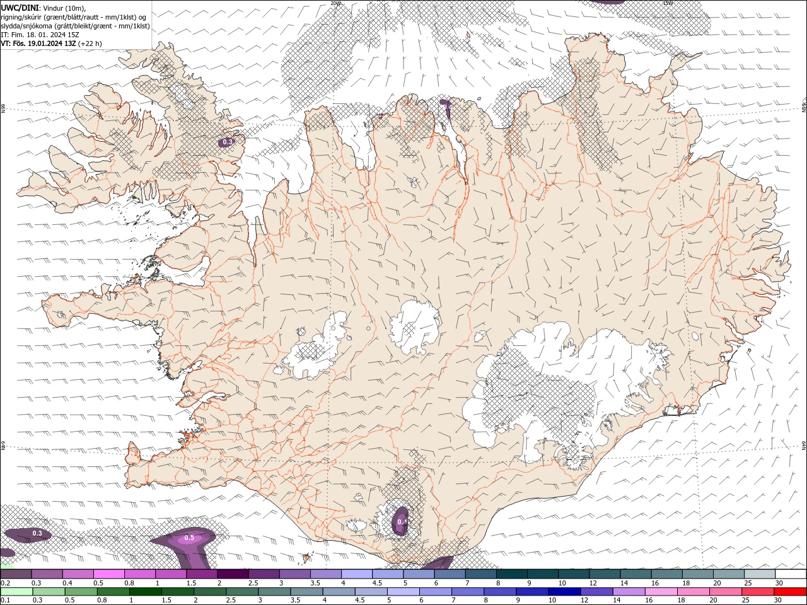Screen dimensions: 807x605
Task: Select the 'IT: Fim. 18. 01. 2024 15Z' line
Action: coord(40,35)
